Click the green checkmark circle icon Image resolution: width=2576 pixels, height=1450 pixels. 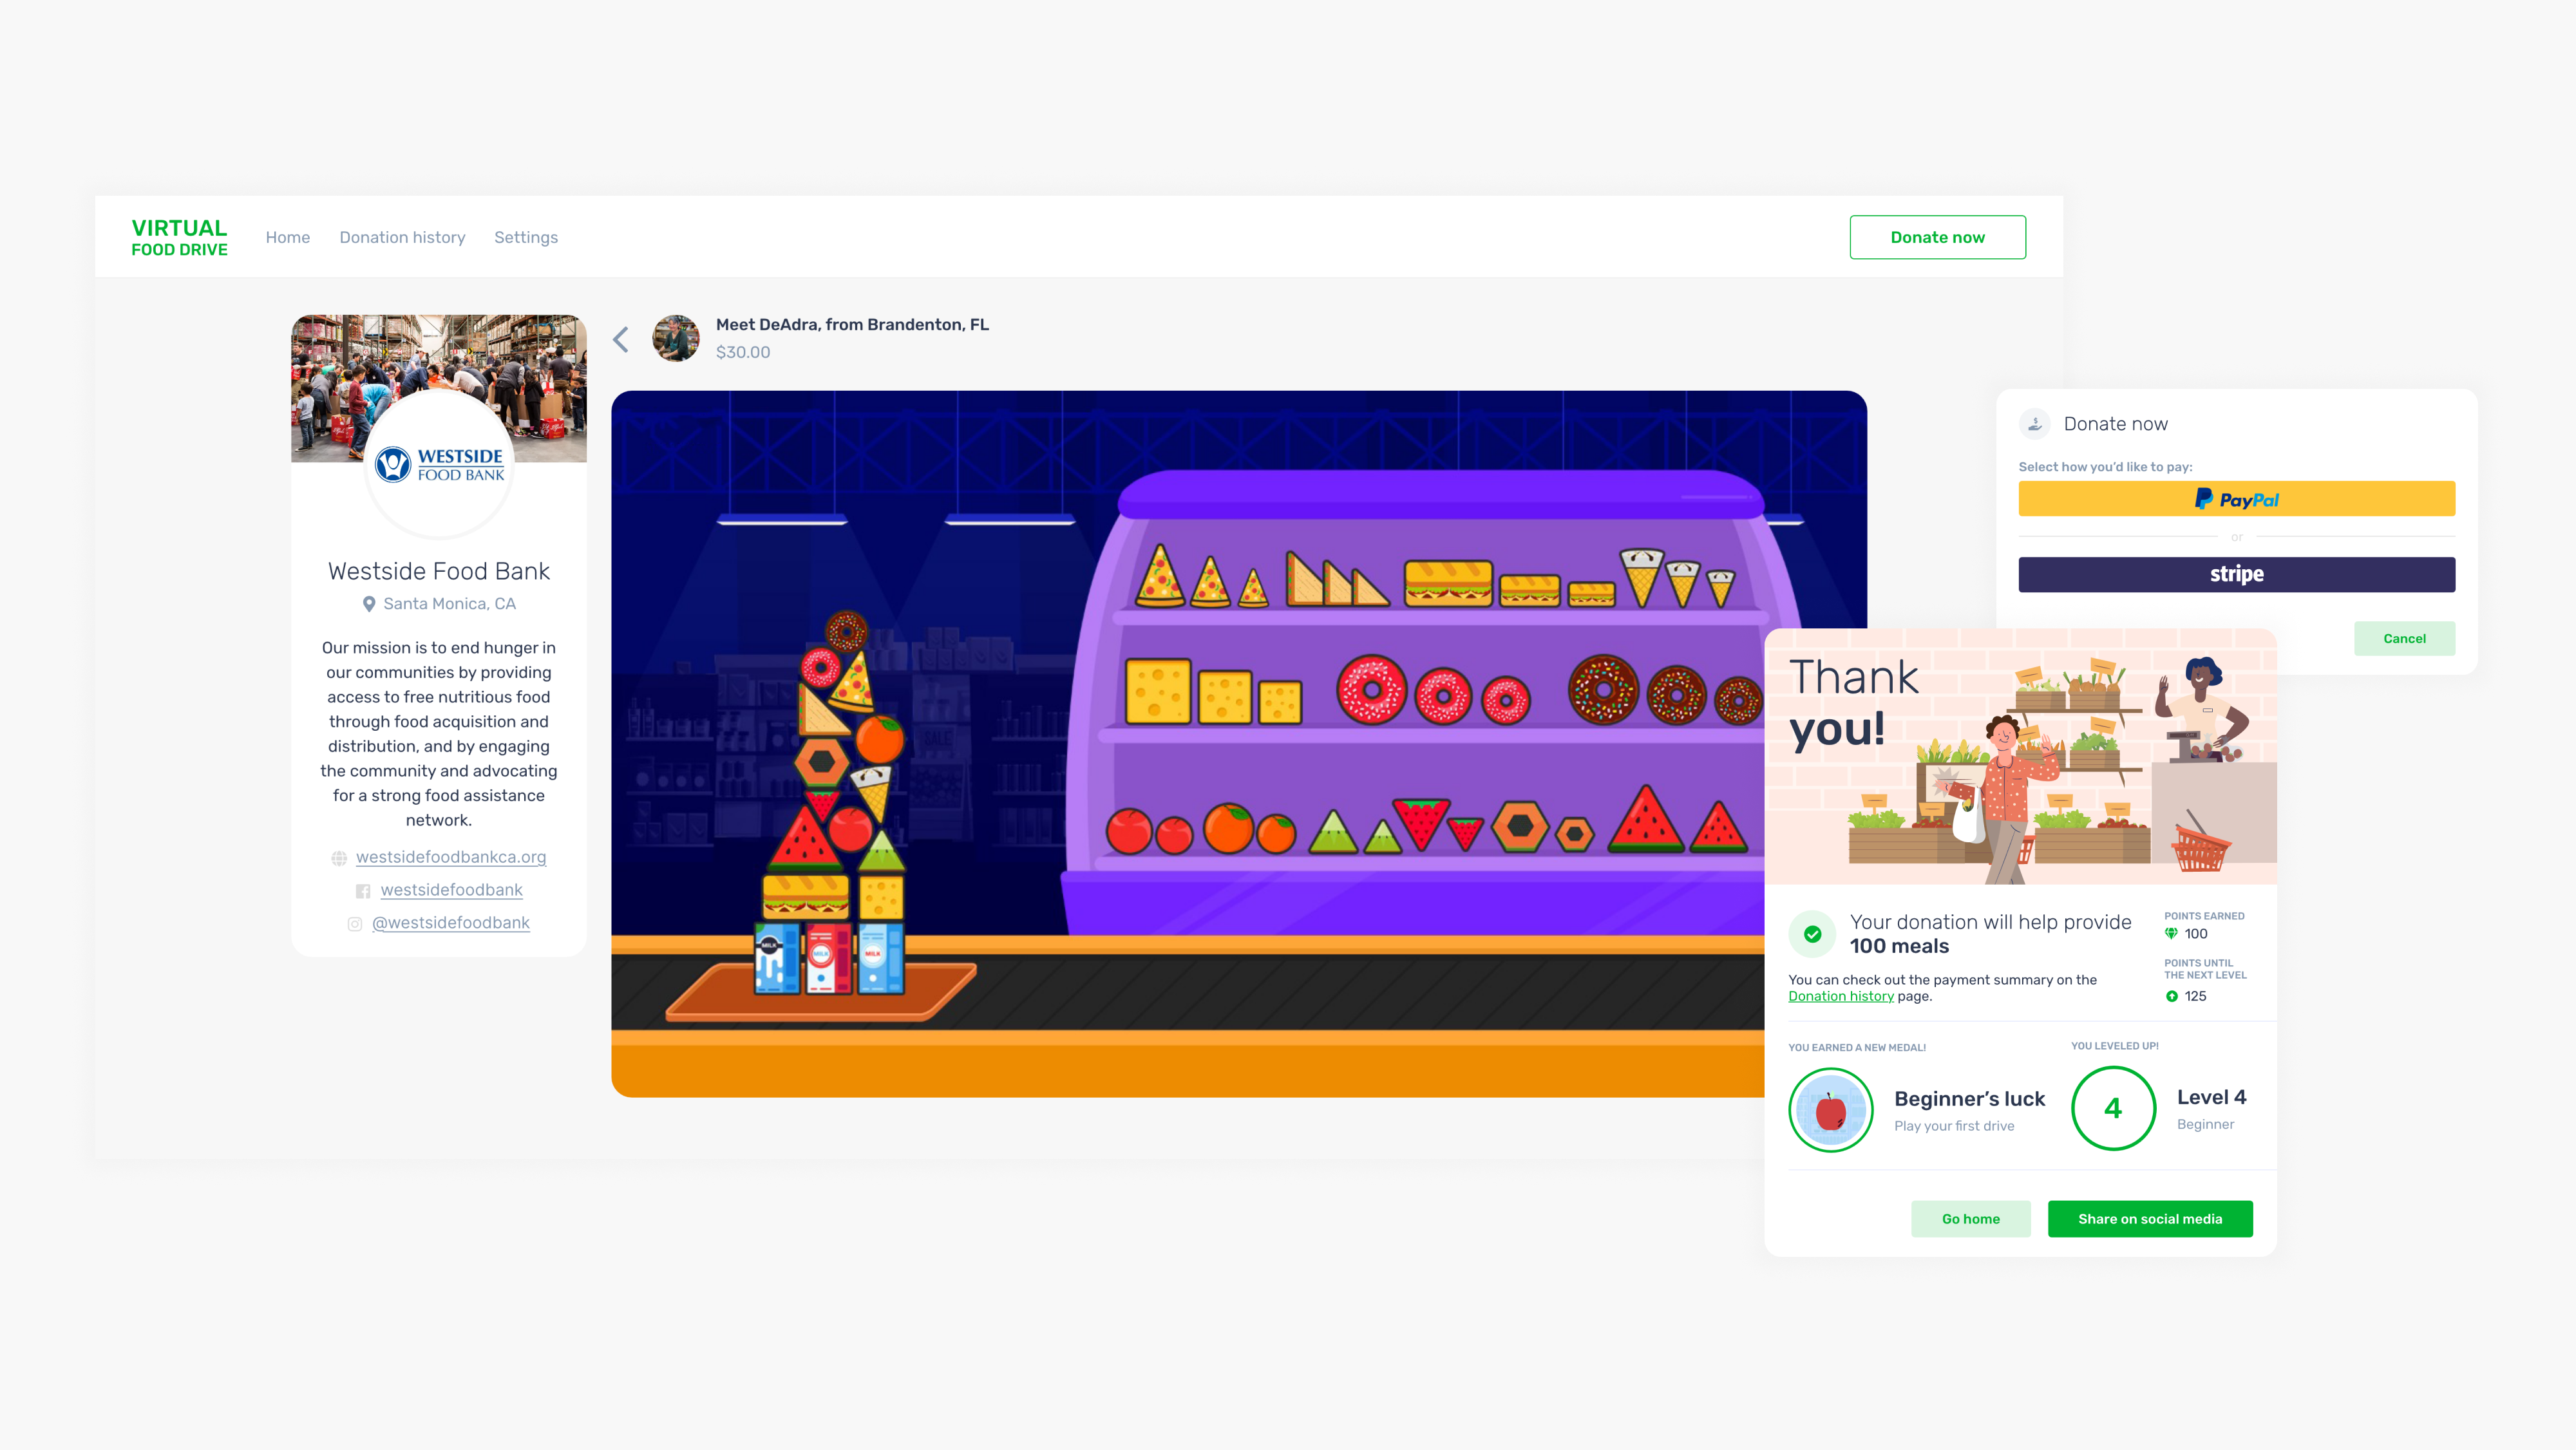(1812, 934)
